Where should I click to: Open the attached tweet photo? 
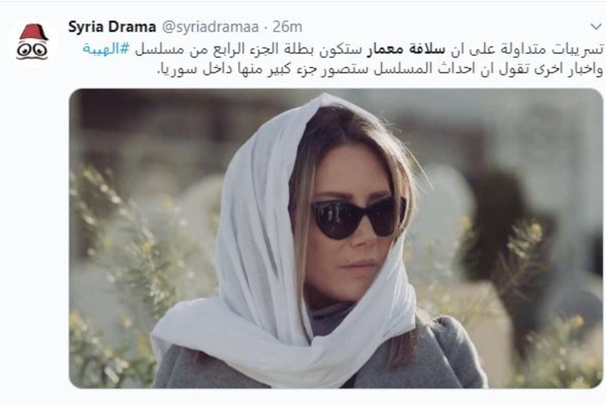336,238
